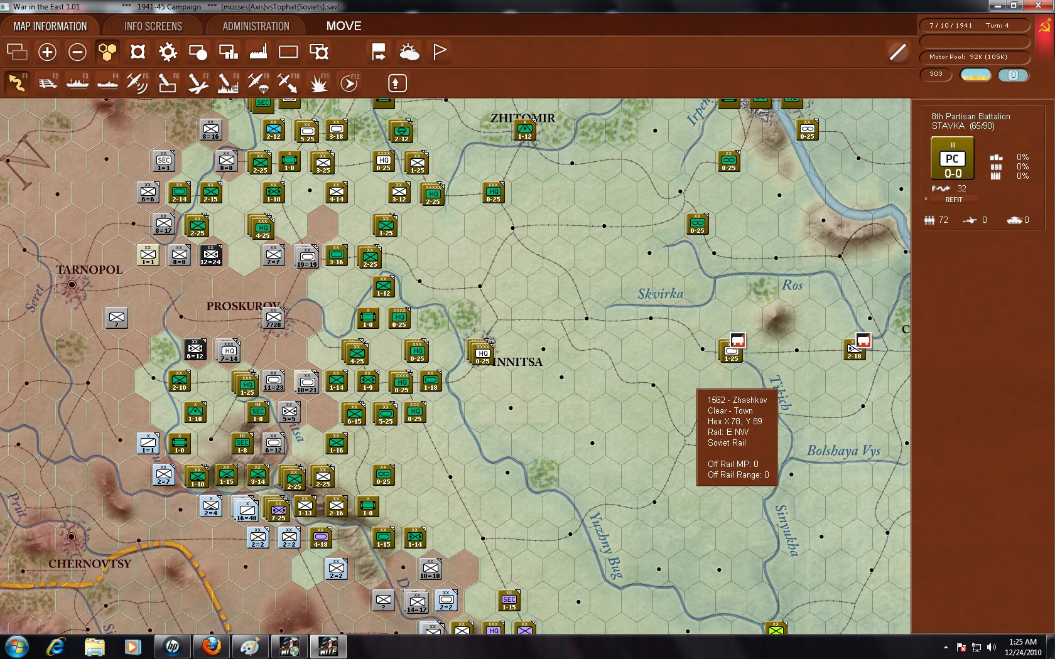Viewport: 1055px width, 659px height.
Task: Click the blue 0 indicator pill
Action: 1014,75
